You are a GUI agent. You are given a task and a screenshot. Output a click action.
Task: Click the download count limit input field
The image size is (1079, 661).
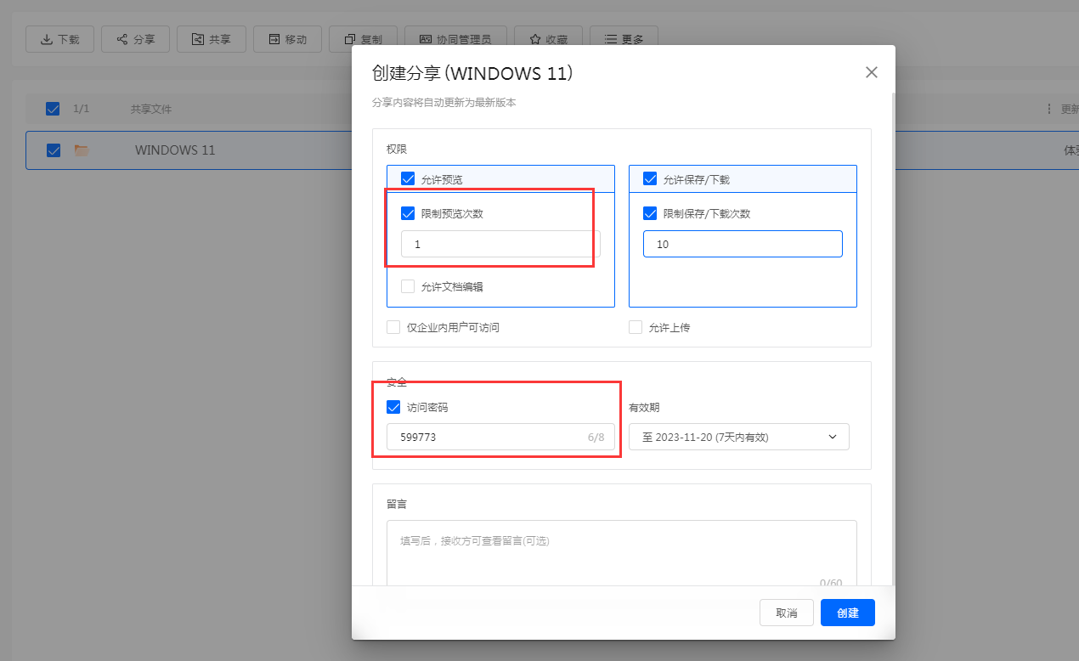coord(742,244)
